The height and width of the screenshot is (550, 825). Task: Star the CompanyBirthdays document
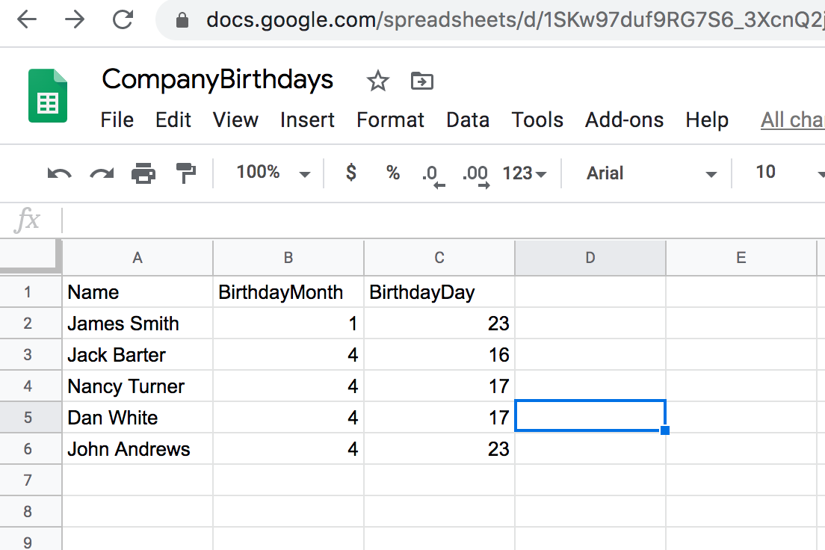coord(378,81)
